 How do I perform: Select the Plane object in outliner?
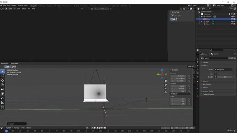208,24
